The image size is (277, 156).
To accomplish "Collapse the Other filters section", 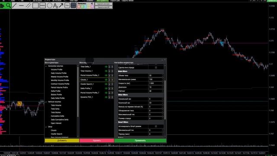I will (x=116, y=95).
